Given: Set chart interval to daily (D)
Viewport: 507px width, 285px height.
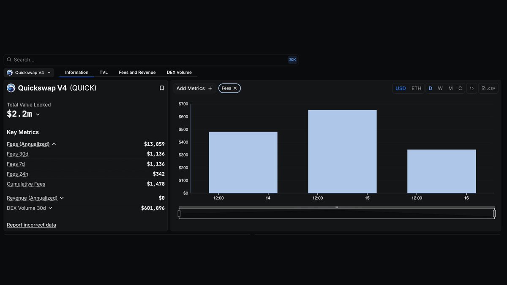Looking at the screenshot, I should 431,88.
